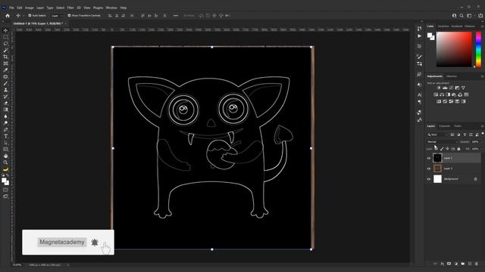Toggle lock transparent pixels in Layers panel
The width and height of the screenshot is (485, 272).
point(436,149)
